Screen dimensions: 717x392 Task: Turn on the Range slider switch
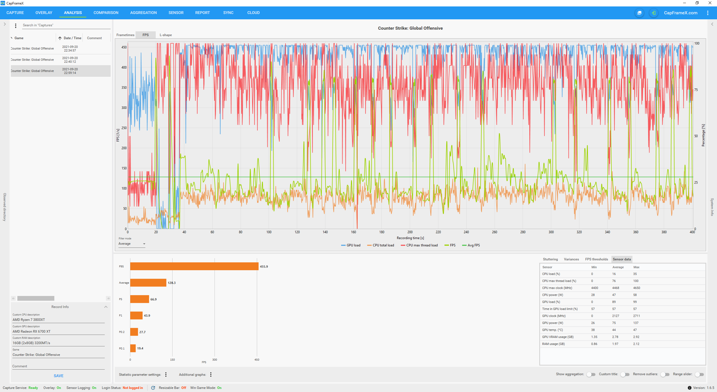(699, 374)
